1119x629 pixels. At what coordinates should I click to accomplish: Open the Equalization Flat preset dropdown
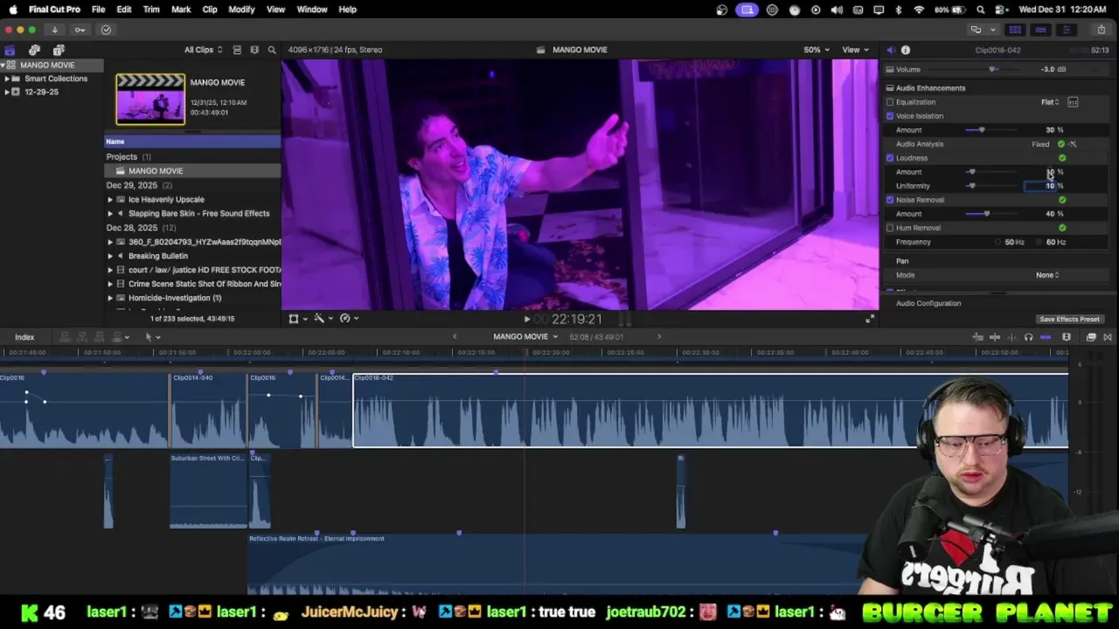1050,102
